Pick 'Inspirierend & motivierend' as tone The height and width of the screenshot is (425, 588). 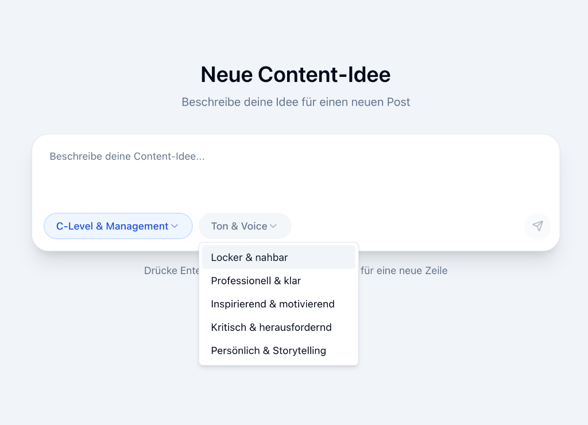pyautogui.click(x=273, y=304)
